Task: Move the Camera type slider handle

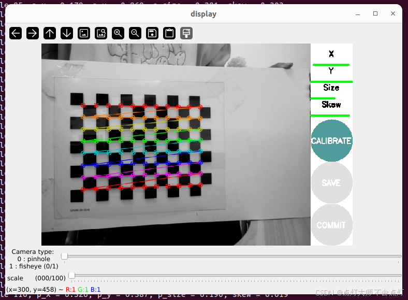Action: pyautogui.click(x=64, y=256)
